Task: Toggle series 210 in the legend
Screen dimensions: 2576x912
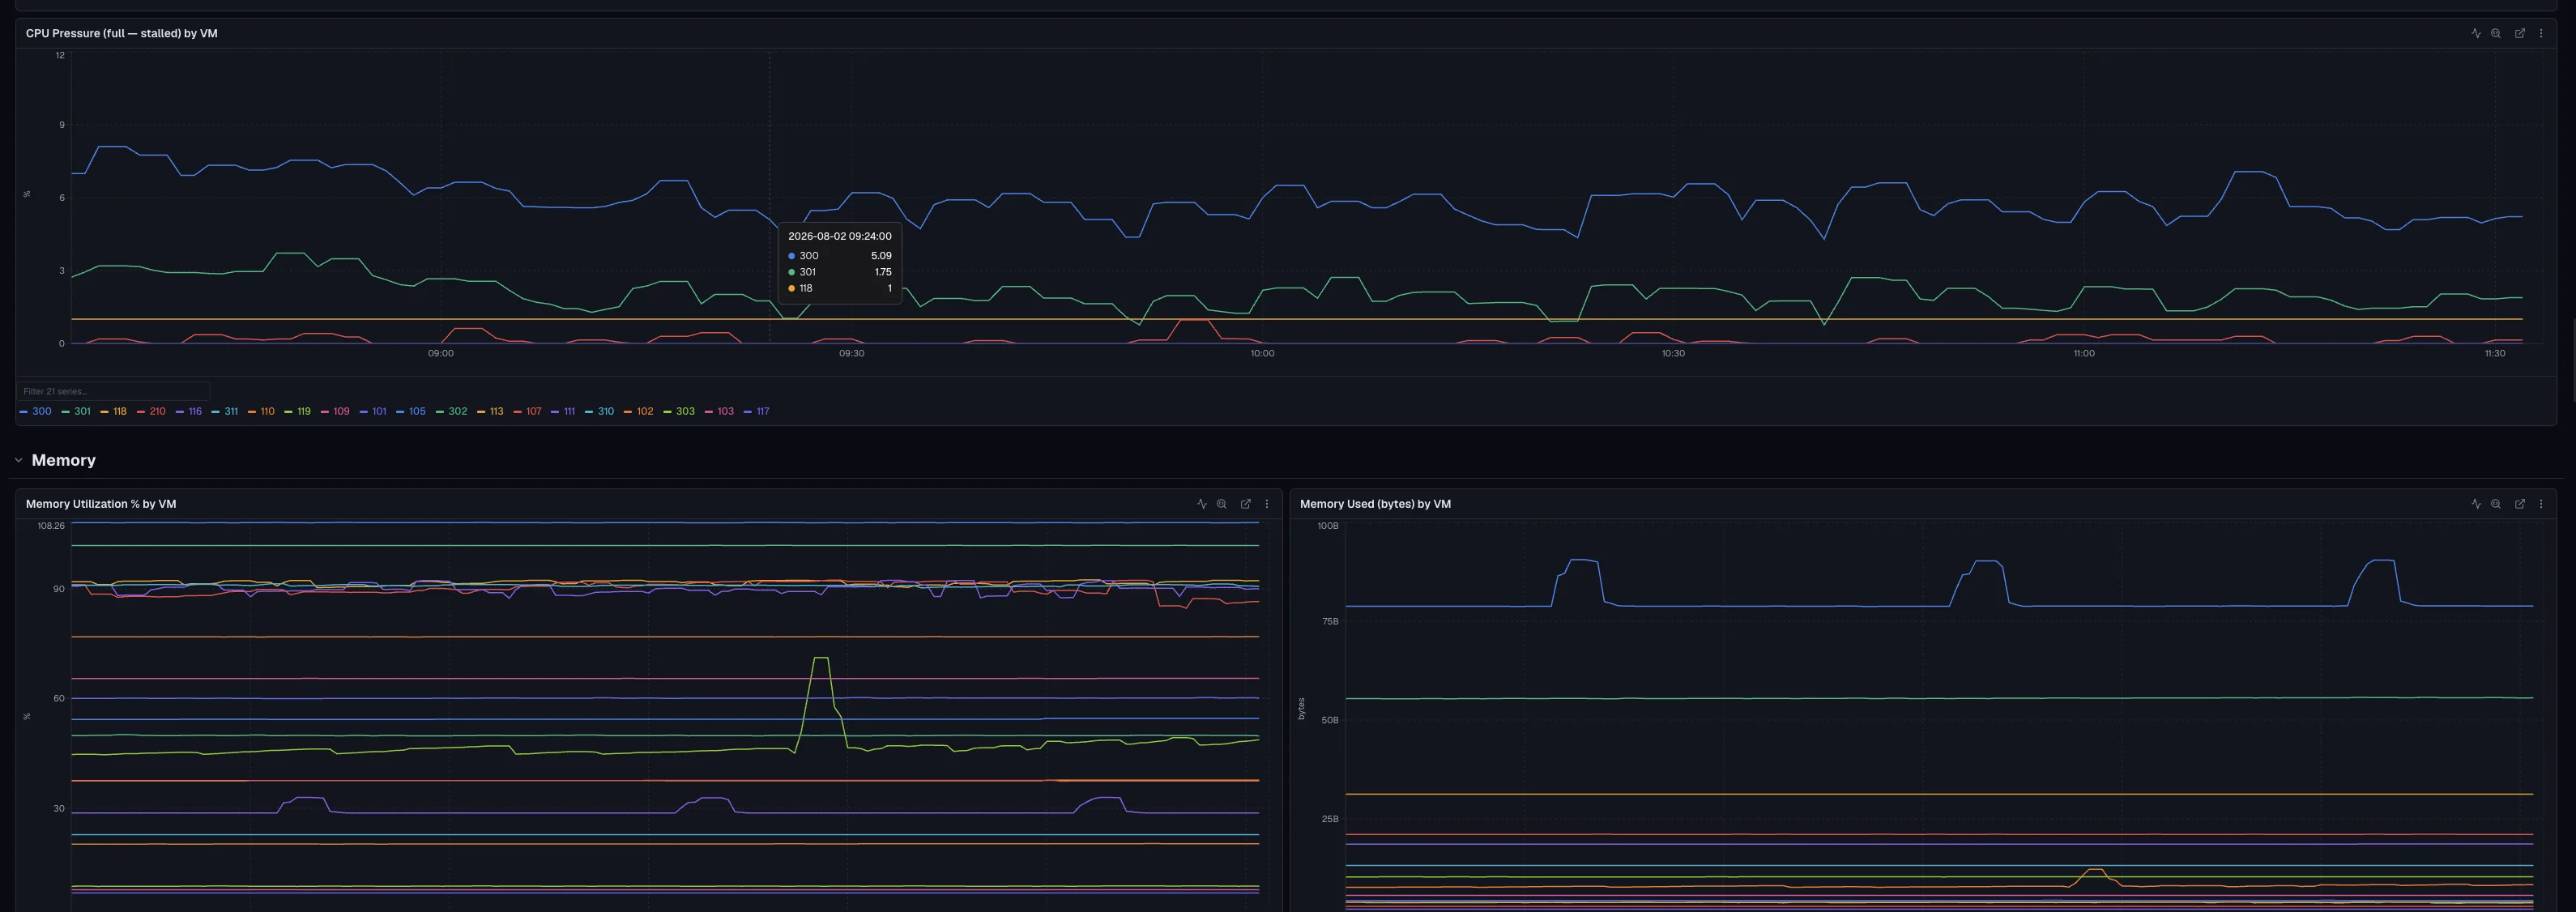Action: click(151, 411)
